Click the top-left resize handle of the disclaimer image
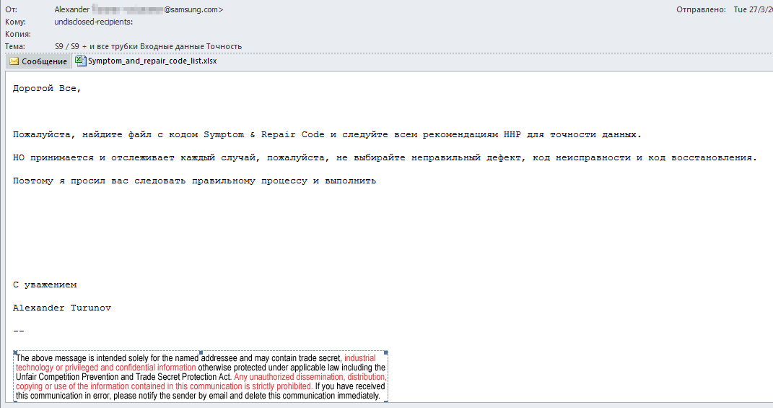 [x=14, y=352]
